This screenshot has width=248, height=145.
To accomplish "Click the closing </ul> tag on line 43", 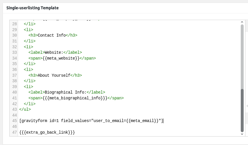I will click(x=25, y=110).
